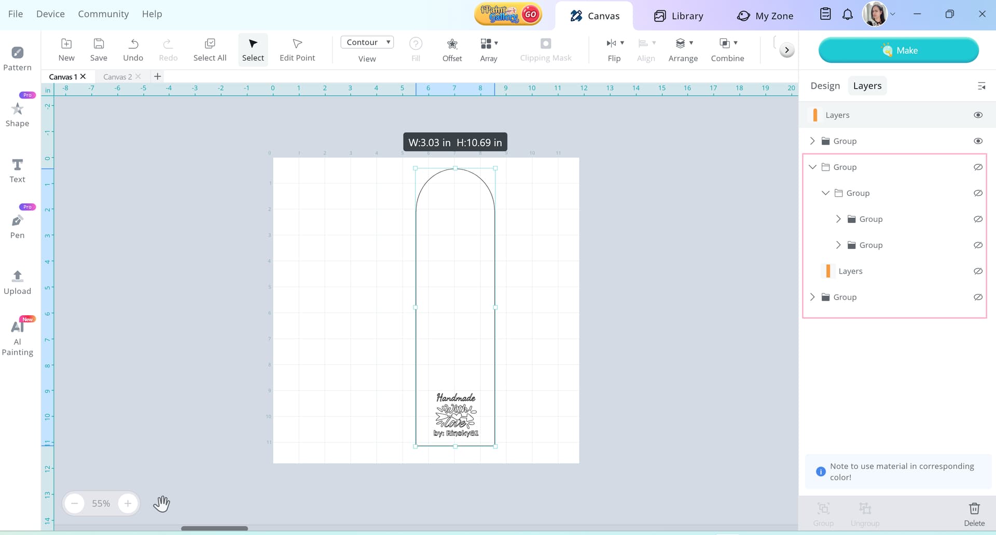Click the Offset tool icon
Viewport: 996px width, 535px height.
coord(452,44)
